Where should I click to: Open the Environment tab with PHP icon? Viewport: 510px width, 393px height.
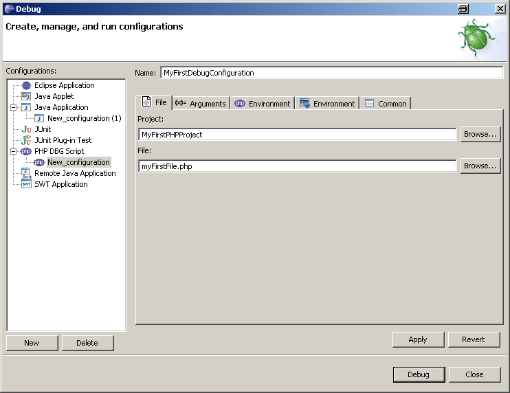tap(263, 103)
